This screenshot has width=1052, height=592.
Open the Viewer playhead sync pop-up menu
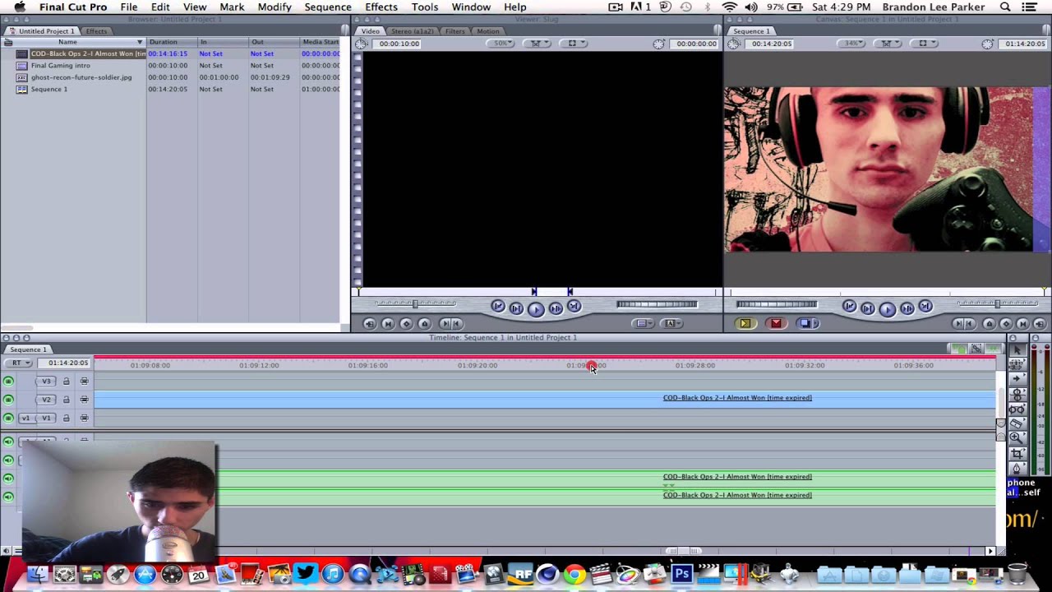pos(536,44)
